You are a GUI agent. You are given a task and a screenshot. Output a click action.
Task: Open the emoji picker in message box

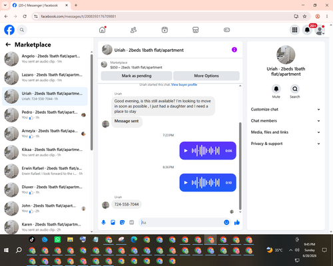226,222
